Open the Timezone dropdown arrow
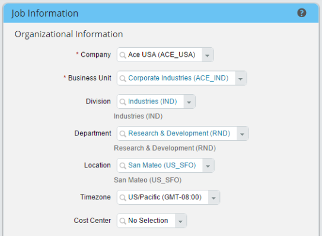The height and width of the screenshot is (236, 322). click(213, 198)
